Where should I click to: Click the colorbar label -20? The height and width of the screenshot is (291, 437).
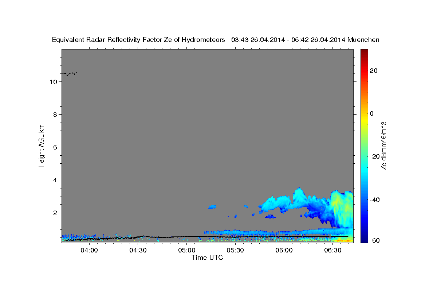click(x=375, y=156)
